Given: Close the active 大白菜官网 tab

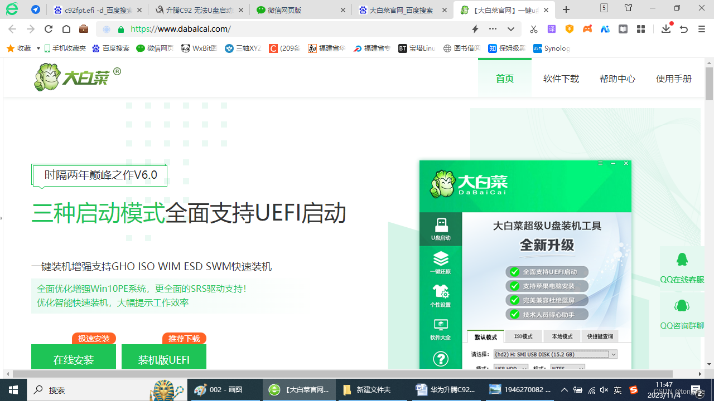Looking at the screenshot, I should (547, 10).
